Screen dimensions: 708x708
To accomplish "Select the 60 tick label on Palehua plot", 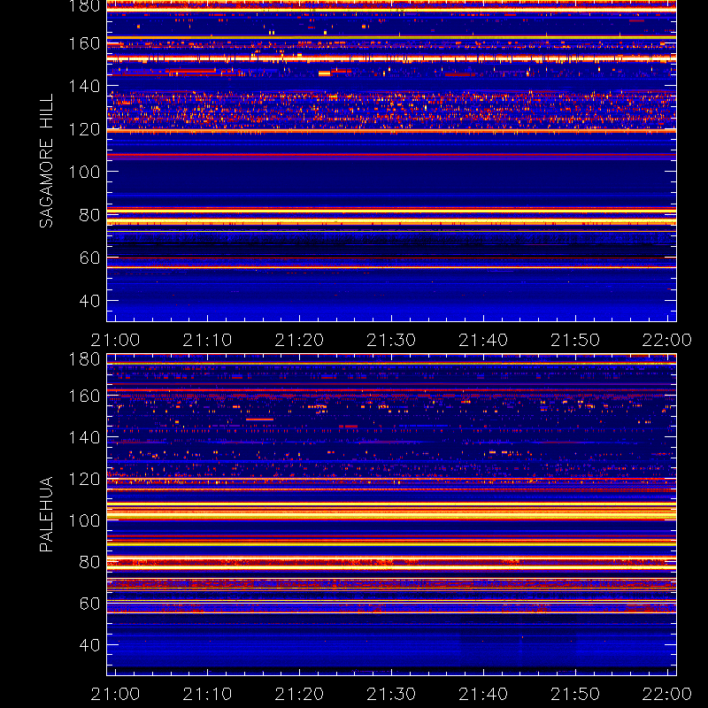I will [x=89, y=604].
